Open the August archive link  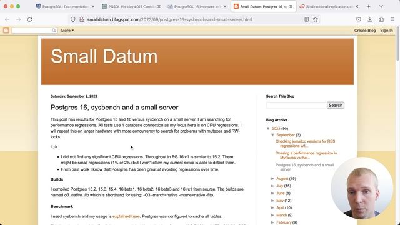282,179
